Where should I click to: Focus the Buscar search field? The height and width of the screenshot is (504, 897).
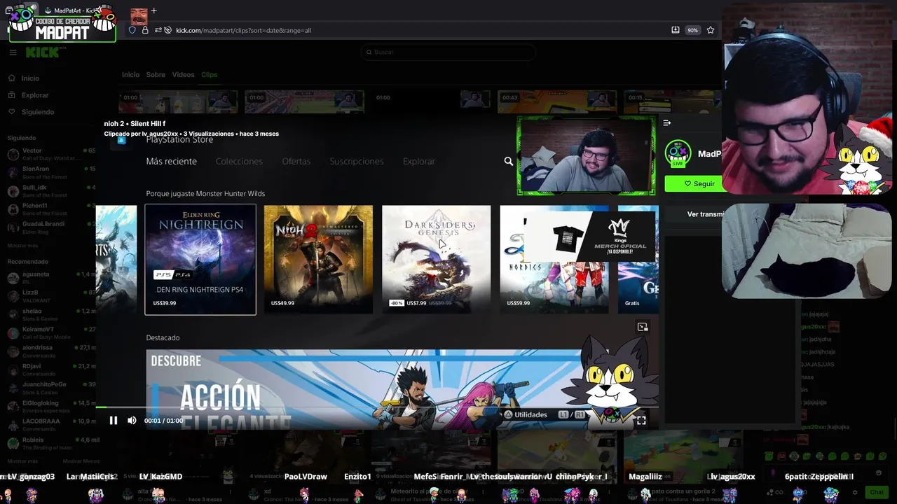[x=448, y=52]
